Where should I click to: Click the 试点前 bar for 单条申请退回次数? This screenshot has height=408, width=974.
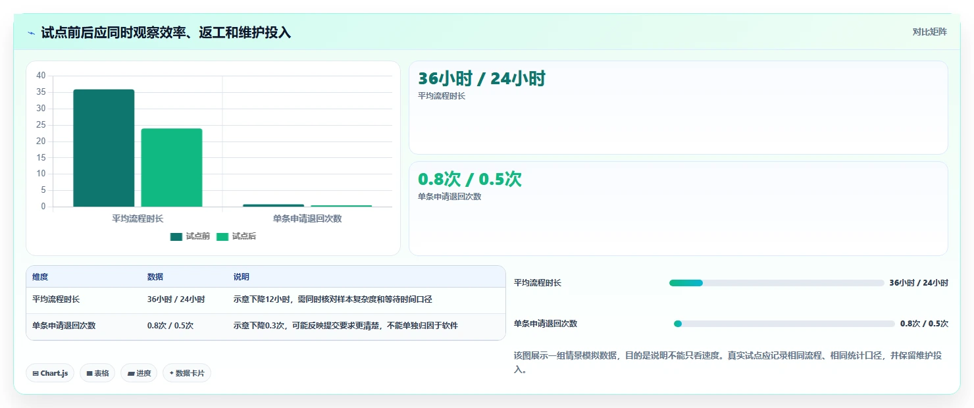coord(274,205)
